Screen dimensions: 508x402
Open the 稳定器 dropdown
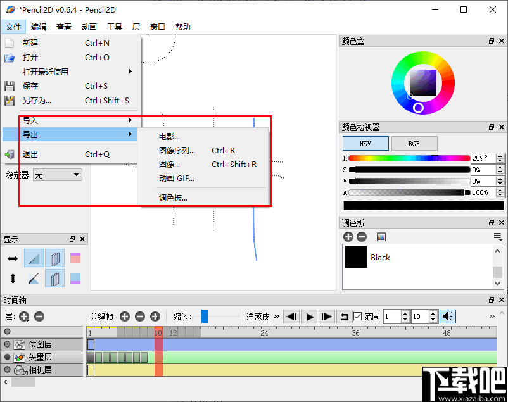pyautogui.click(x=57, y=175)
